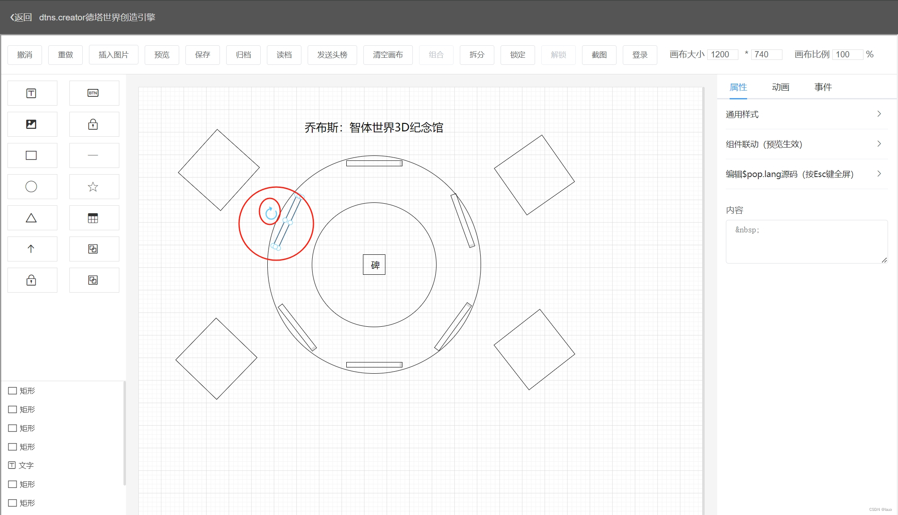The width and height of the screenshot is (898, 515).
Task: Save the design with 保存
Action: click(202, 55)
